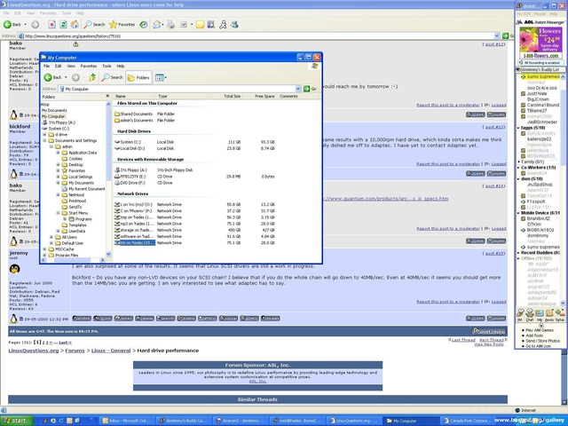Expand the Family group in AIM buddy list

click(x=518, y=162)
